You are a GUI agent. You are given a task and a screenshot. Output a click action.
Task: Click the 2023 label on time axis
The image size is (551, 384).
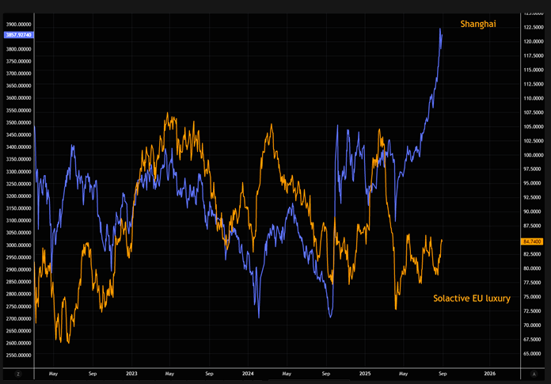coord(131,371)
